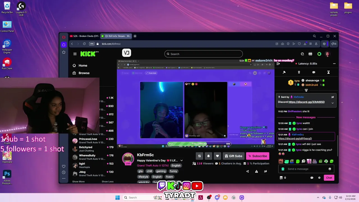The width and height of the screenshot is (359, 202).
Task: Go back in browser history
Action: tap(72, 44)
